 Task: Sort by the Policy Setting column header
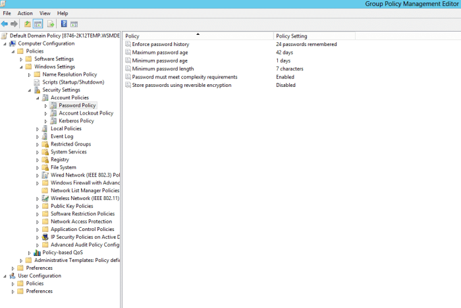click(314, 36)
